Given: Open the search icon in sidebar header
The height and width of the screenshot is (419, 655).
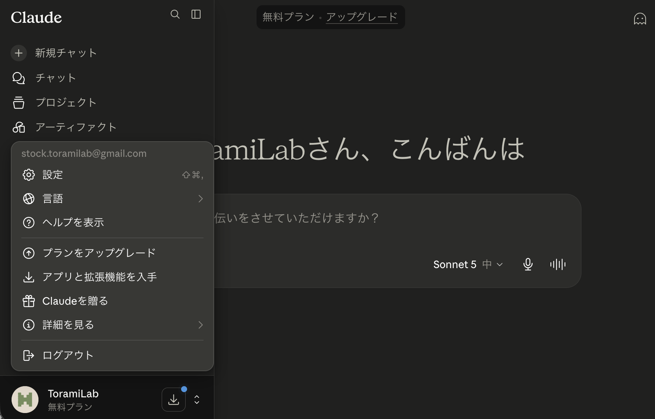Looking at the screenshot, I should tap(175, 14).
